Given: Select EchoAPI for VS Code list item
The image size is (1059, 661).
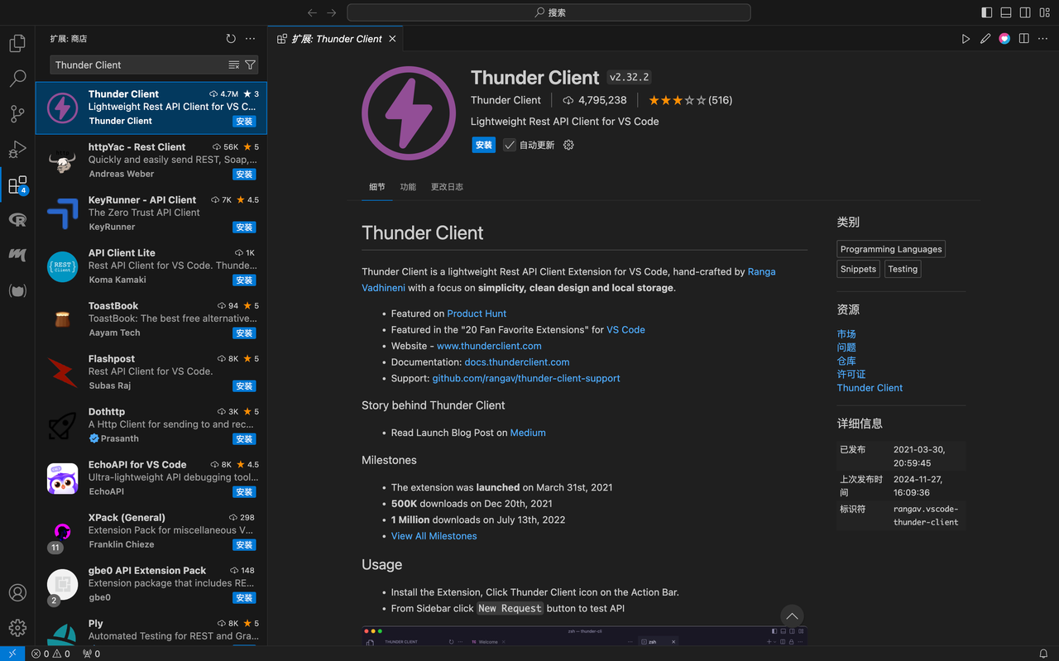Looking at the screenshot, I should coord(151,478).
